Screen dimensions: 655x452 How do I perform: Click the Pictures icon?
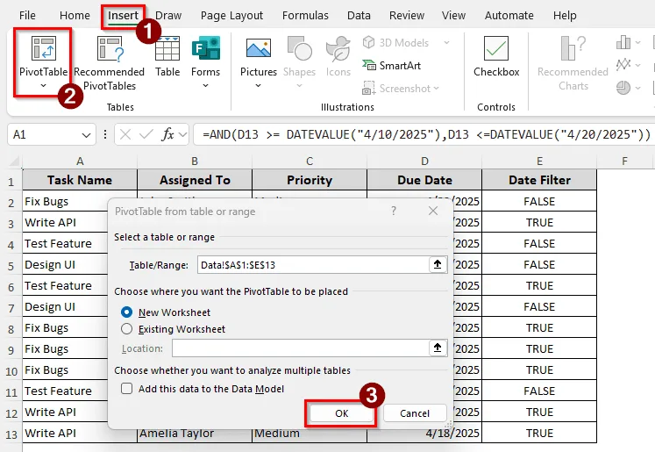[x=258, y=48]
